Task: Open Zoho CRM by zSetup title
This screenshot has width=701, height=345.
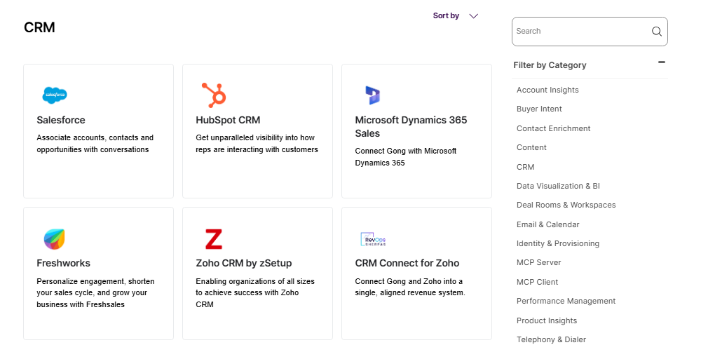Action: [x=244, y=263]
